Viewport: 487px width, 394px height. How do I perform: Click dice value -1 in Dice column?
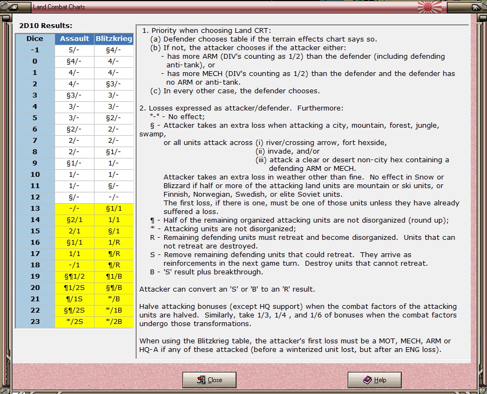coord(35,50)
